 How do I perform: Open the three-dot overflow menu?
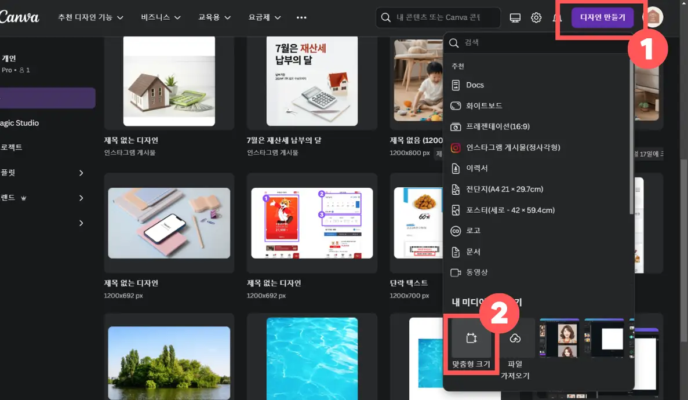click(301, 18)
